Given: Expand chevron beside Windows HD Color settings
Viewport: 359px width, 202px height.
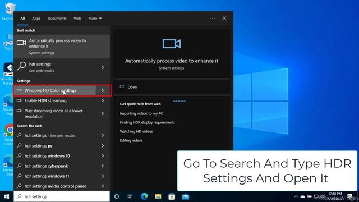Looking at the screenshot, I should pos(103,90).
